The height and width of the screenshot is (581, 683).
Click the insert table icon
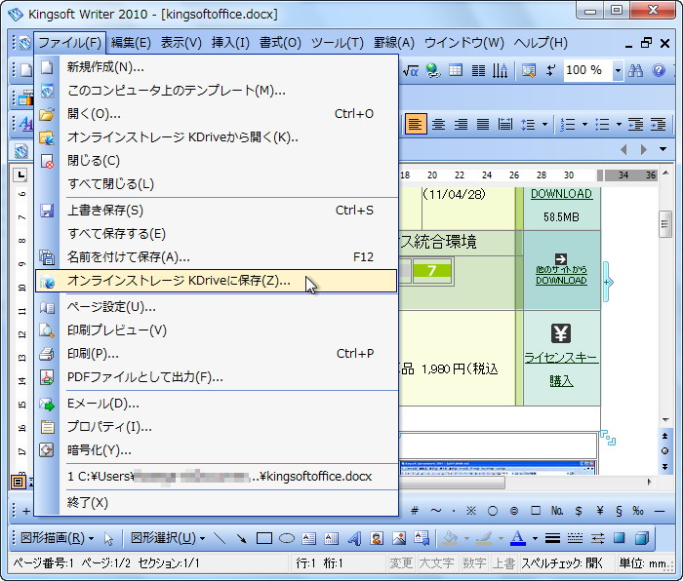tap(456, 70)
